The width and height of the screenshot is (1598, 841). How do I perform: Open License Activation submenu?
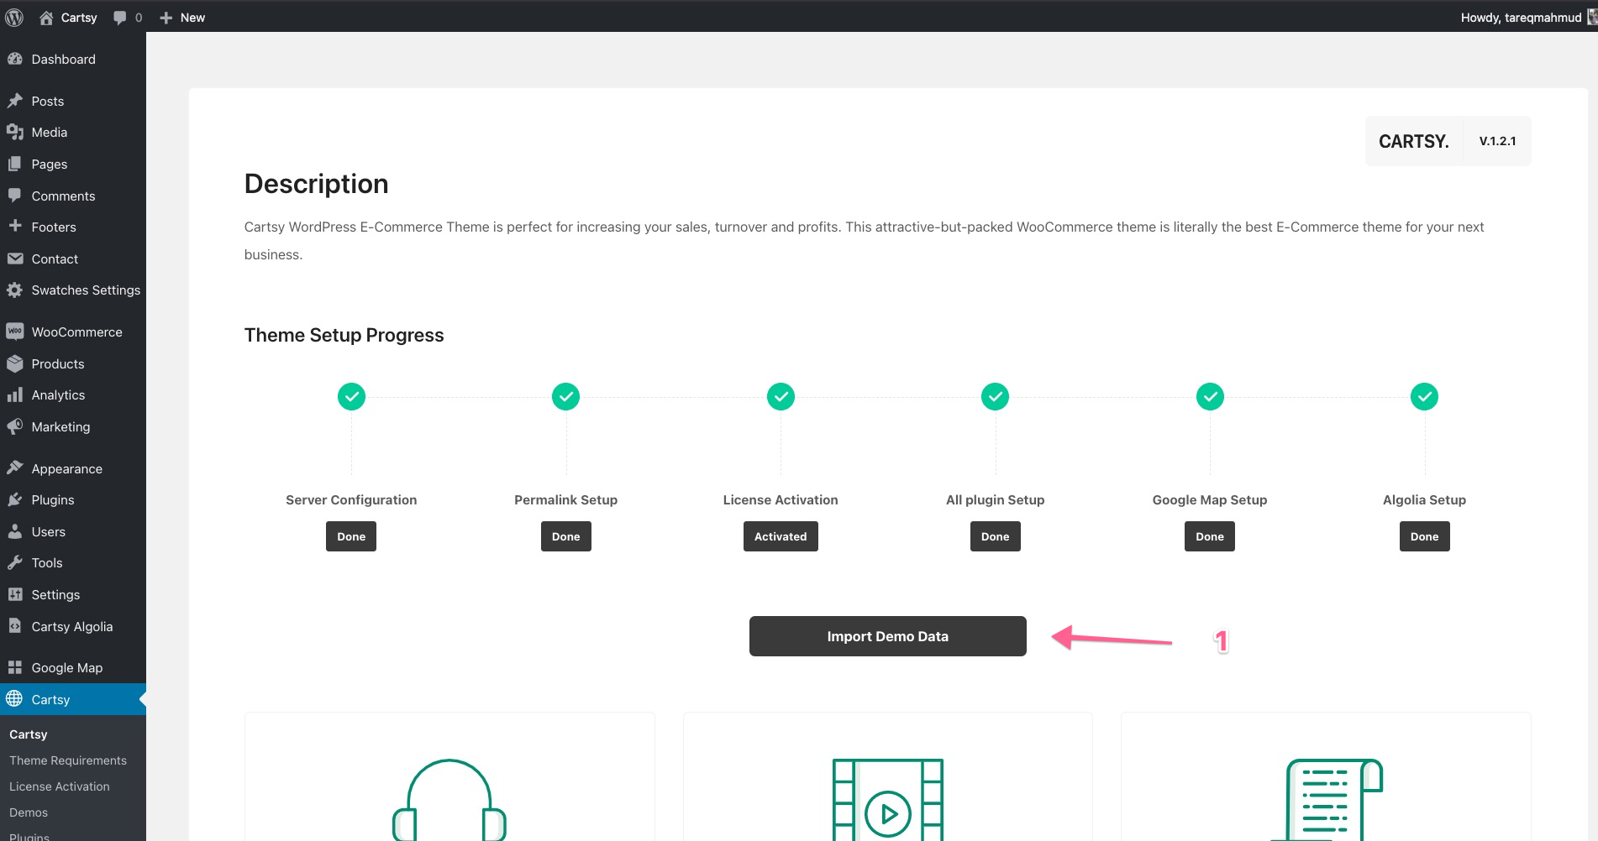tap(60, 786)
